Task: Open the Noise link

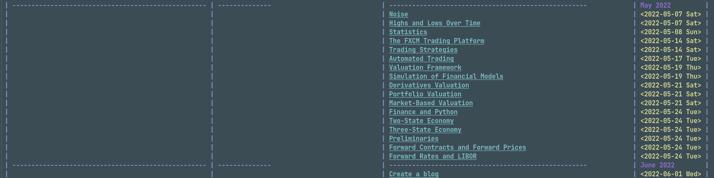Action: click(x=398, y=14)
